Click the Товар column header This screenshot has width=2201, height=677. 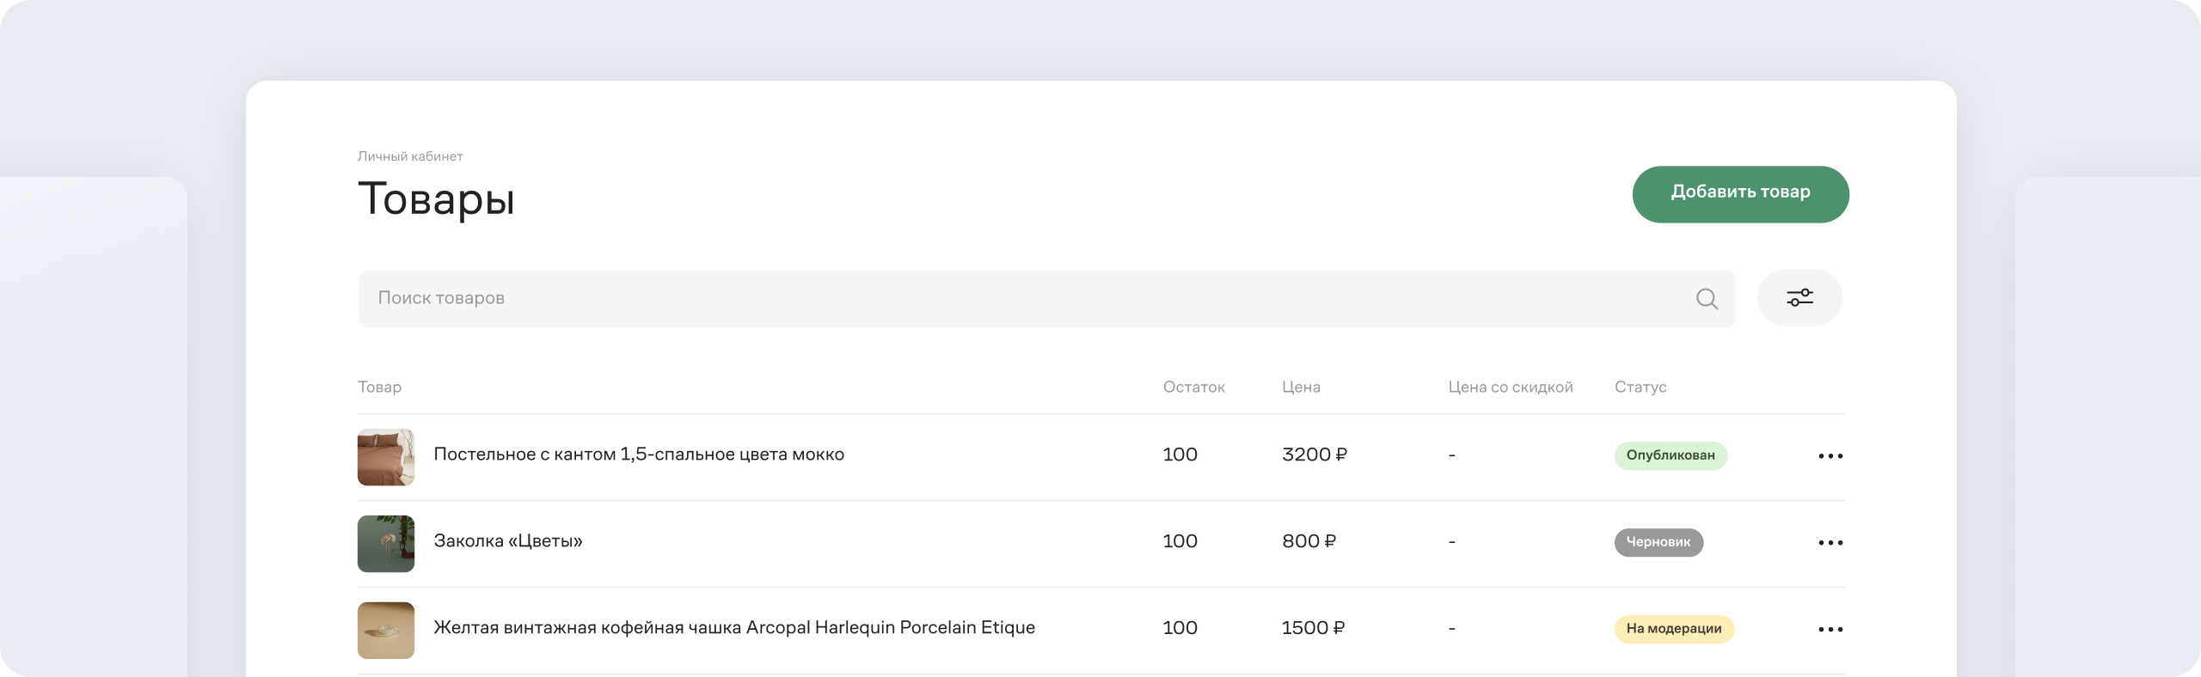click(379, 387)
